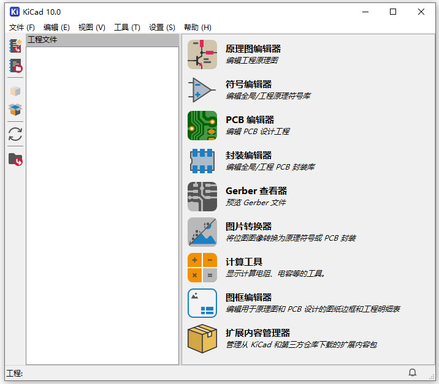This screenshot has height=384, width=439.
Task: Open the 帮助 (H) menu
Action: [x=197, y=28]
